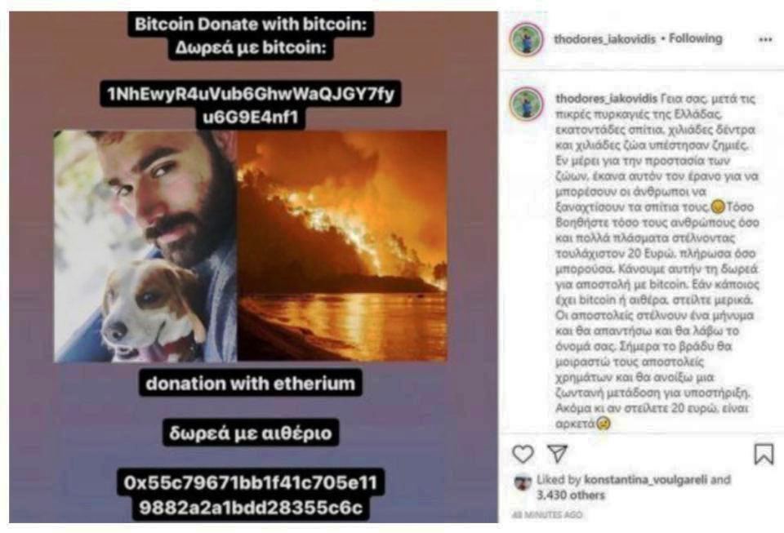Screen dimensions: 784x533
Task: Open the three-dot more options menu
Action: click(765, 39)
